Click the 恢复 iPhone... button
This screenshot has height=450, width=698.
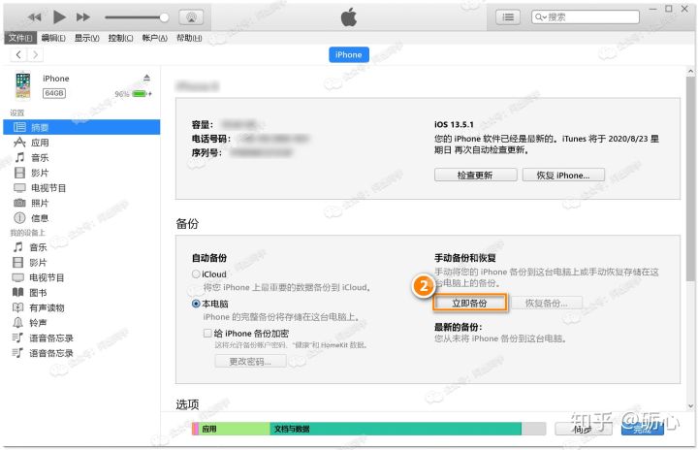[563, 176]
